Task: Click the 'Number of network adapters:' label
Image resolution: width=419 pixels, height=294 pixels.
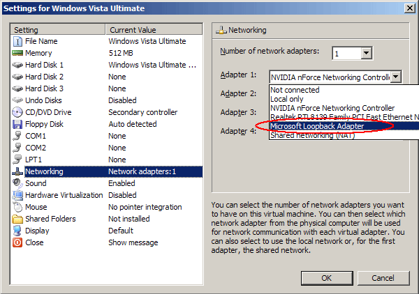Action: coord(270,51)
